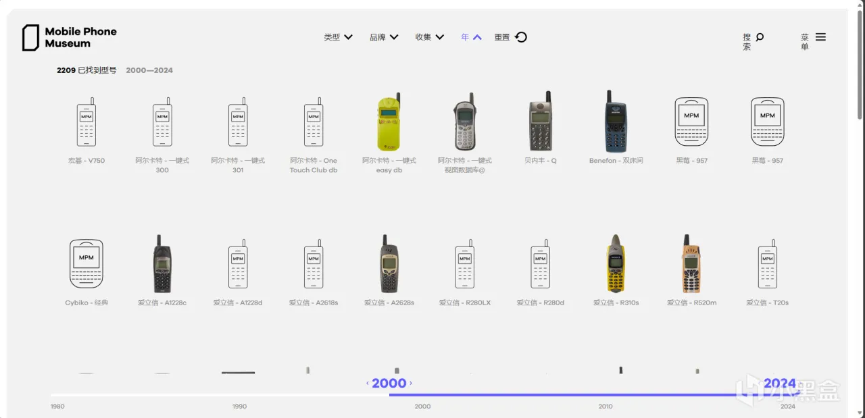The image size is (865, 418).
Task: Click the 2209 已找到型号 results count
Action: tap(86, 70)
